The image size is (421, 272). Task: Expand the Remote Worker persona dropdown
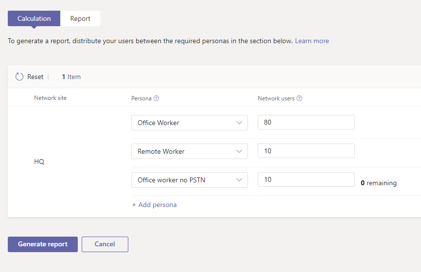coord(189,151)
